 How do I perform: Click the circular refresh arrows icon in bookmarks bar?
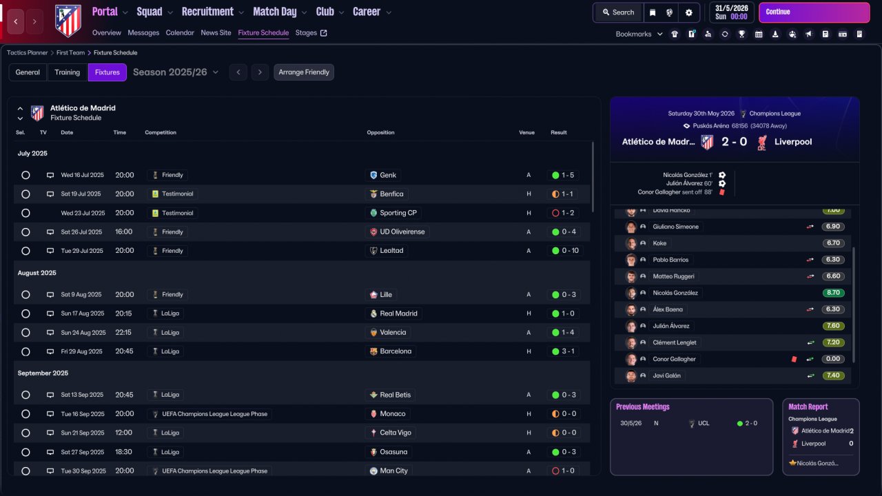(x=725, y=34)
